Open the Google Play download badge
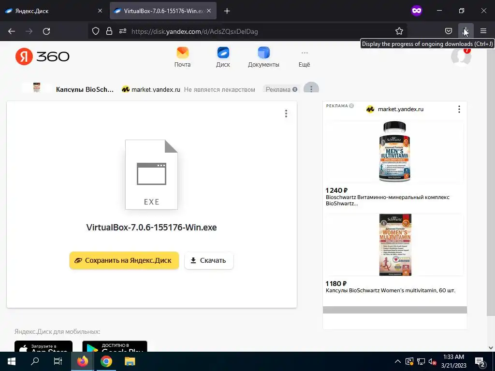Image resolution: width=495 pixels, height=371 pixels. (x=115, y=346)
